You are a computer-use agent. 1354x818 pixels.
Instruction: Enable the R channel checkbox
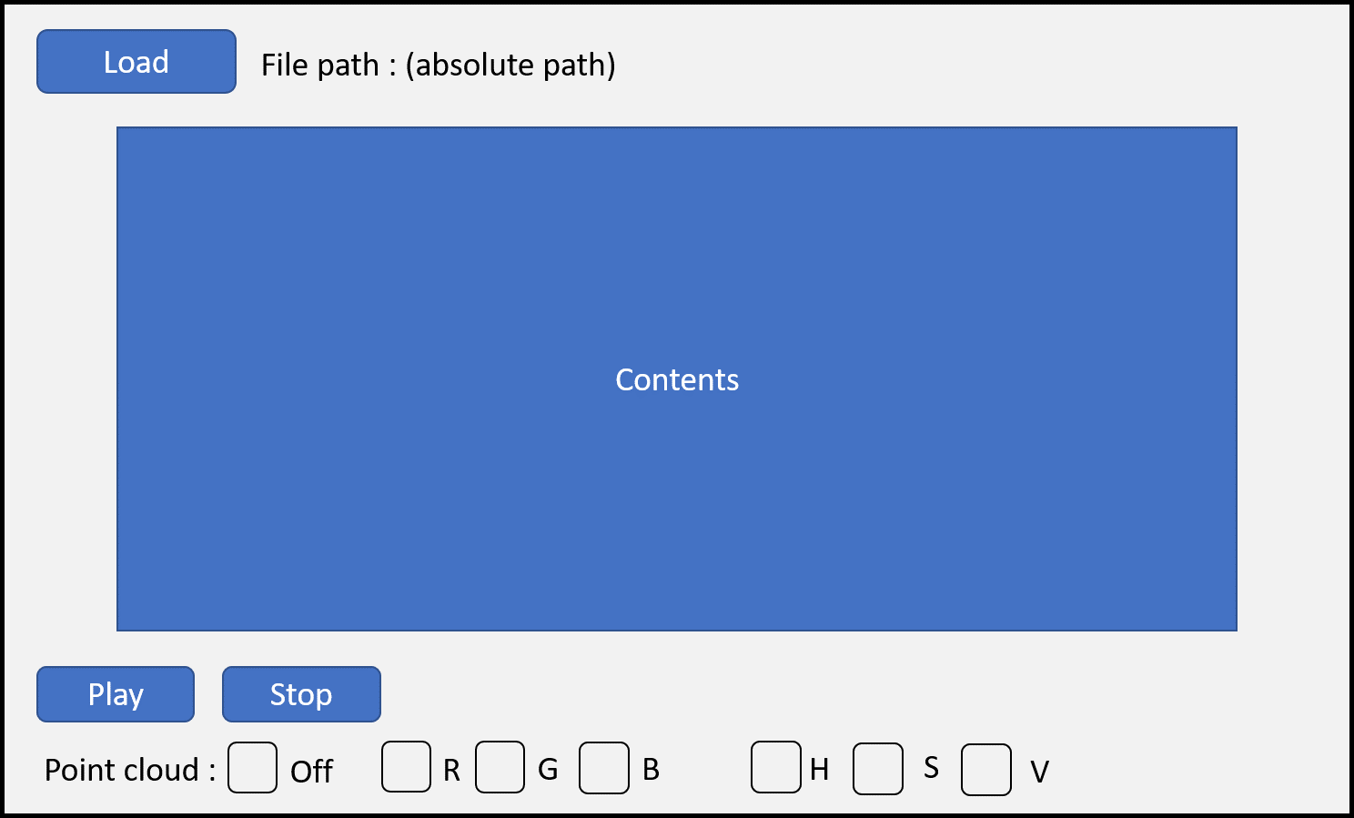pos(406,767)
